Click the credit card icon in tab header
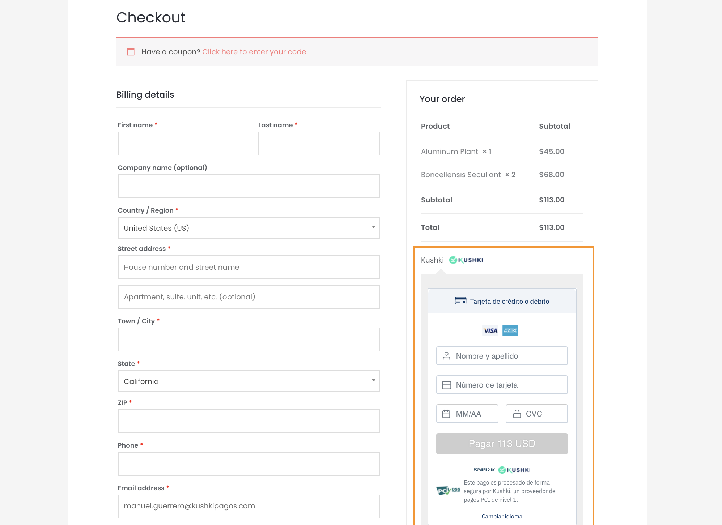Viewport: 722px width, 525px height. (x=460, y=301)
